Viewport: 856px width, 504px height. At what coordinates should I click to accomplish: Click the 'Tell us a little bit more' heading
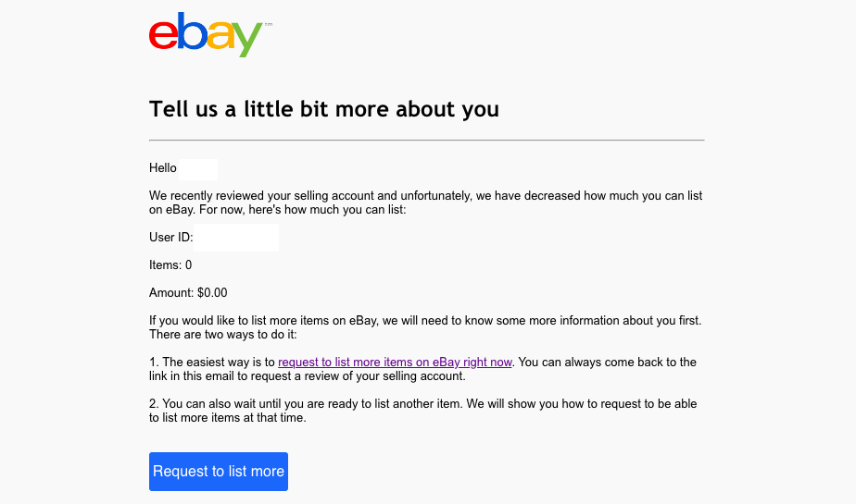click(x=324, y=109)
